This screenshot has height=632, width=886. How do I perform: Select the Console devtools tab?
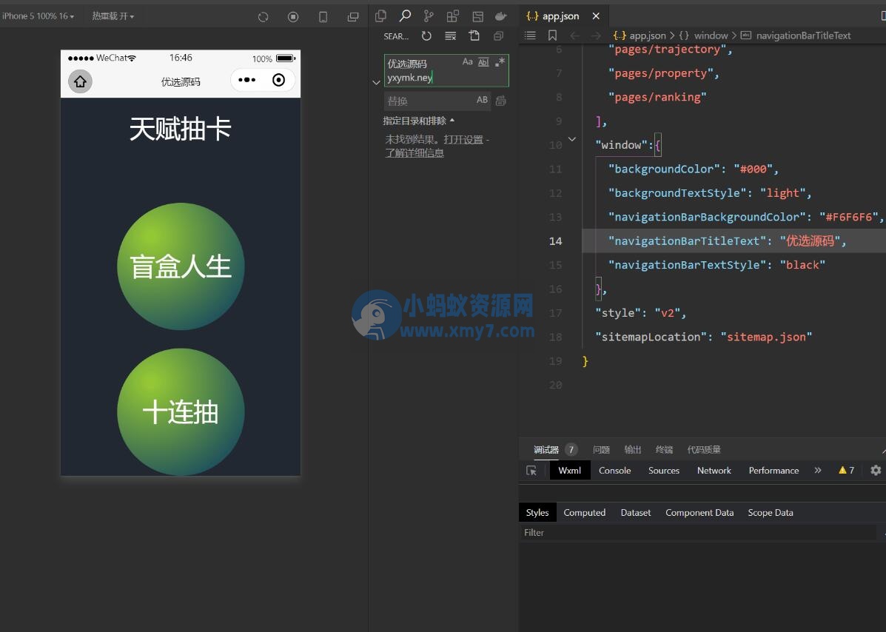pyautogui.click(x=615, y=471)
